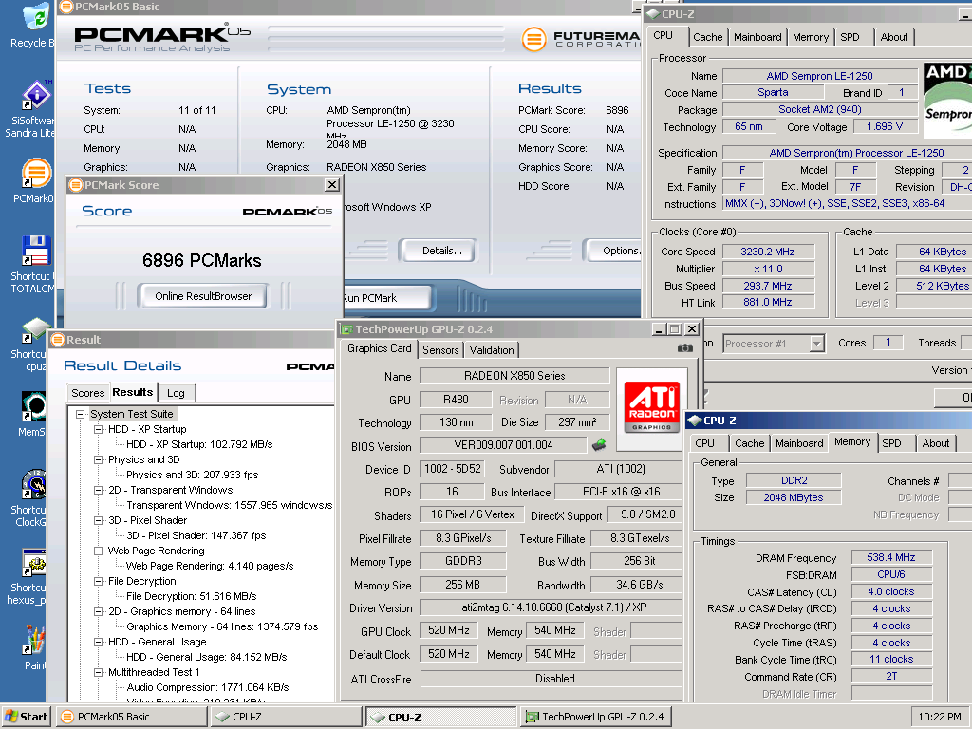972x729 pixels.
Task: Collapse the Web Page Rendering node
Action: tap(98, 551)
